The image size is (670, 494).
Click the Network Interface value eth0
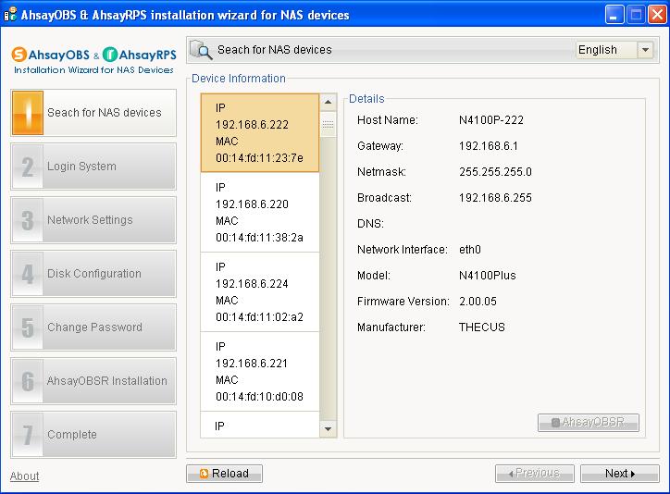469,250
